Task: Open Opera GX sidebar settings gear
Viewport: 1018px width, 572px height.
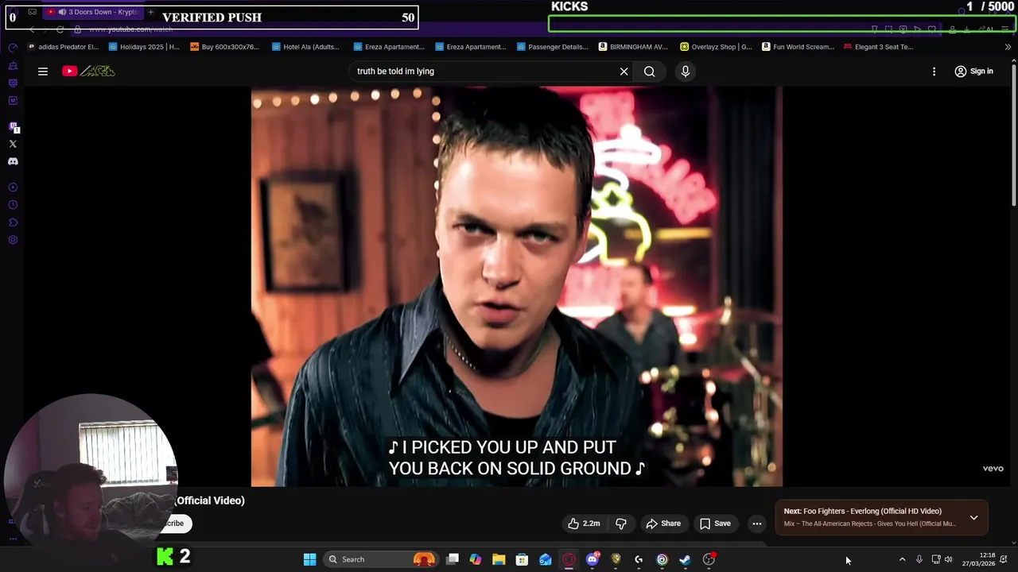Action: pos(13,240)
